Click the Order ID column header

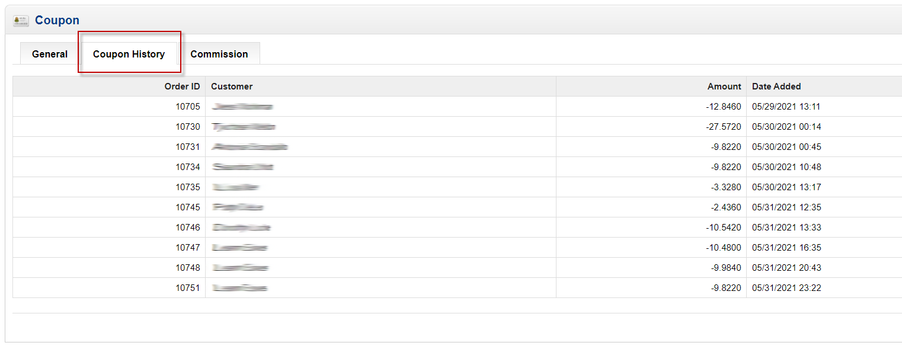coord(182,87)
